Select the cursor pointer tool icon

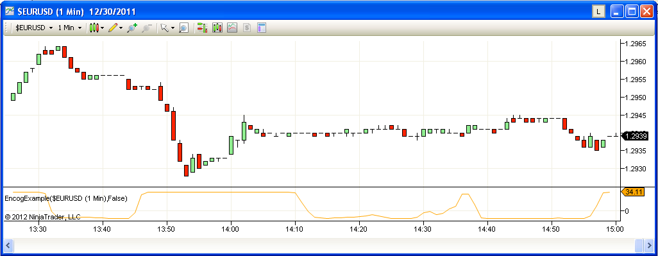point(164,28)
